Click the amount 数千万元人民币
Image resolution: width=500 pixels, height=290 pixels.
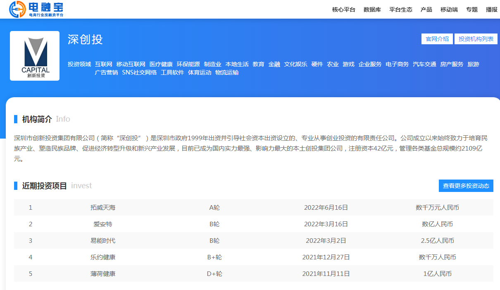(x=438, y=208)
